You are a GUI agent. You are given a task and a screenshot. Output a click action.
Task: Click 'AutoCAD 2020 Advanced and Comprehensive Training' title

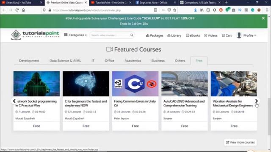184,103
